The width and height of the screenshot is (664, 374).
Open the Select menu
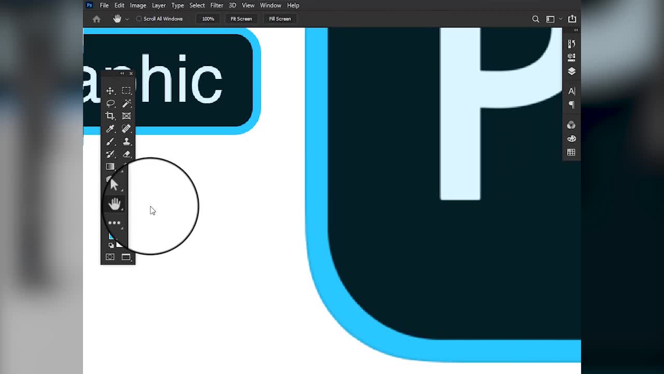[x=197, y=5]
